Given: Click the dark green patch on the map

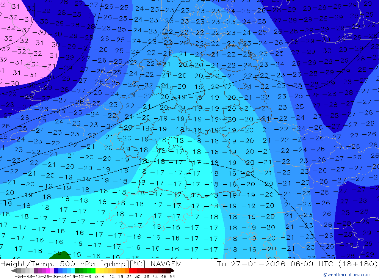Looking at the screenshot, I should 60,255.
